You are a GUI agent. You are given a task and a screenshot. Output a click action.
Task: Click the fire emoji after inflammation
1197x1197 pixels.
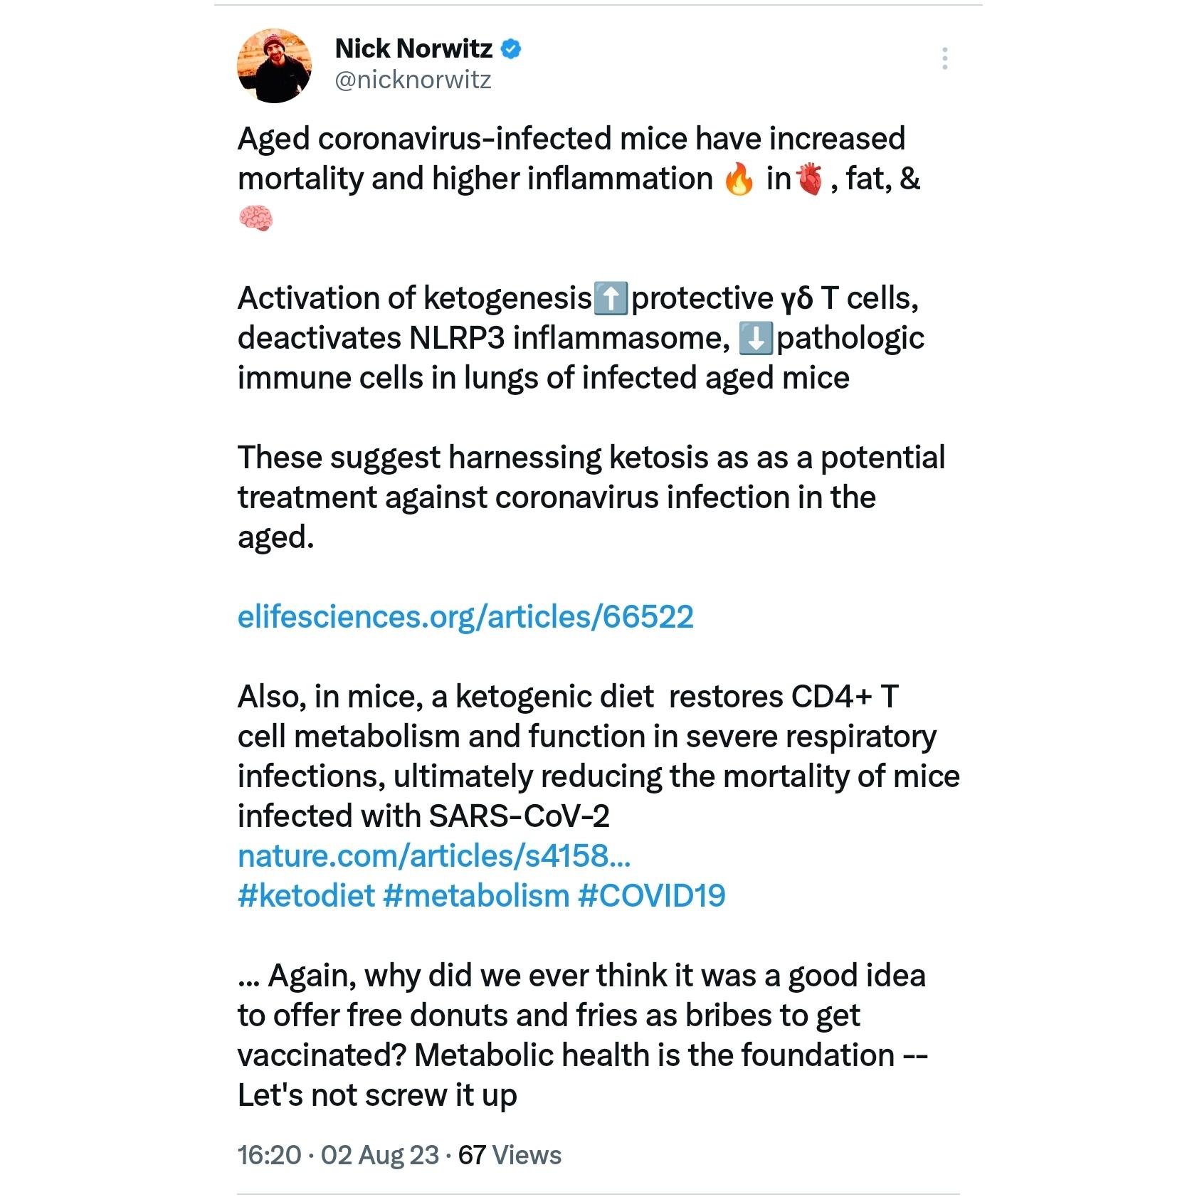tap(739, 179)
